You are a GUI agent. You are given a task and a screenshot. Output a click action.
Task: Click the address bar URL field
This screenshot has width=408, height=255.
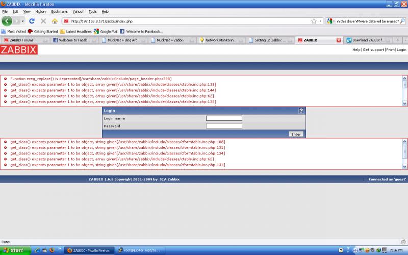click(190, 21)
